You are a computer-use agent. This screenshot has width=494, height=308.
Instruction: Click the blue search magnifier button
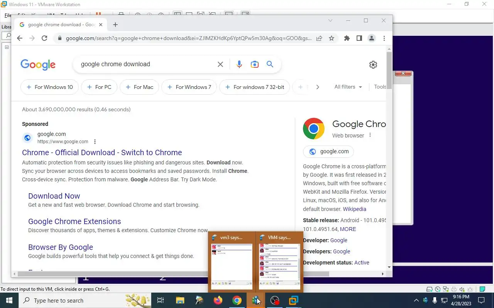pyautogui.click(x=270, y=64)
